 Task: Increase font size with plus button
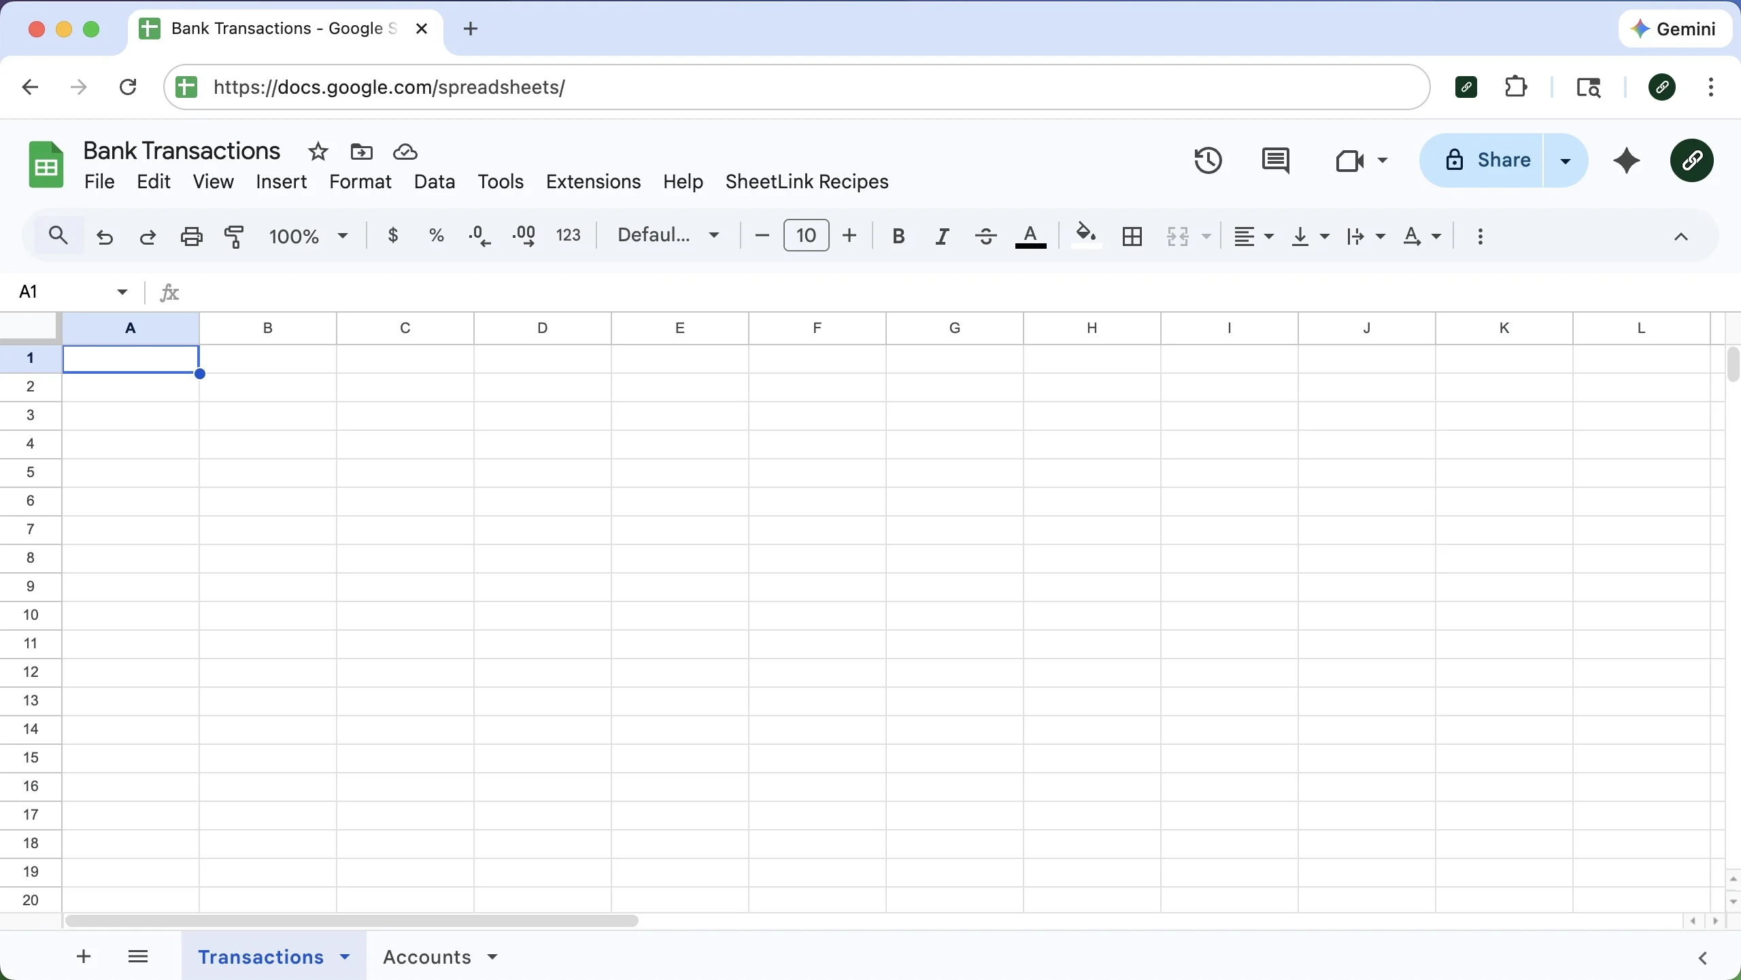849,236
